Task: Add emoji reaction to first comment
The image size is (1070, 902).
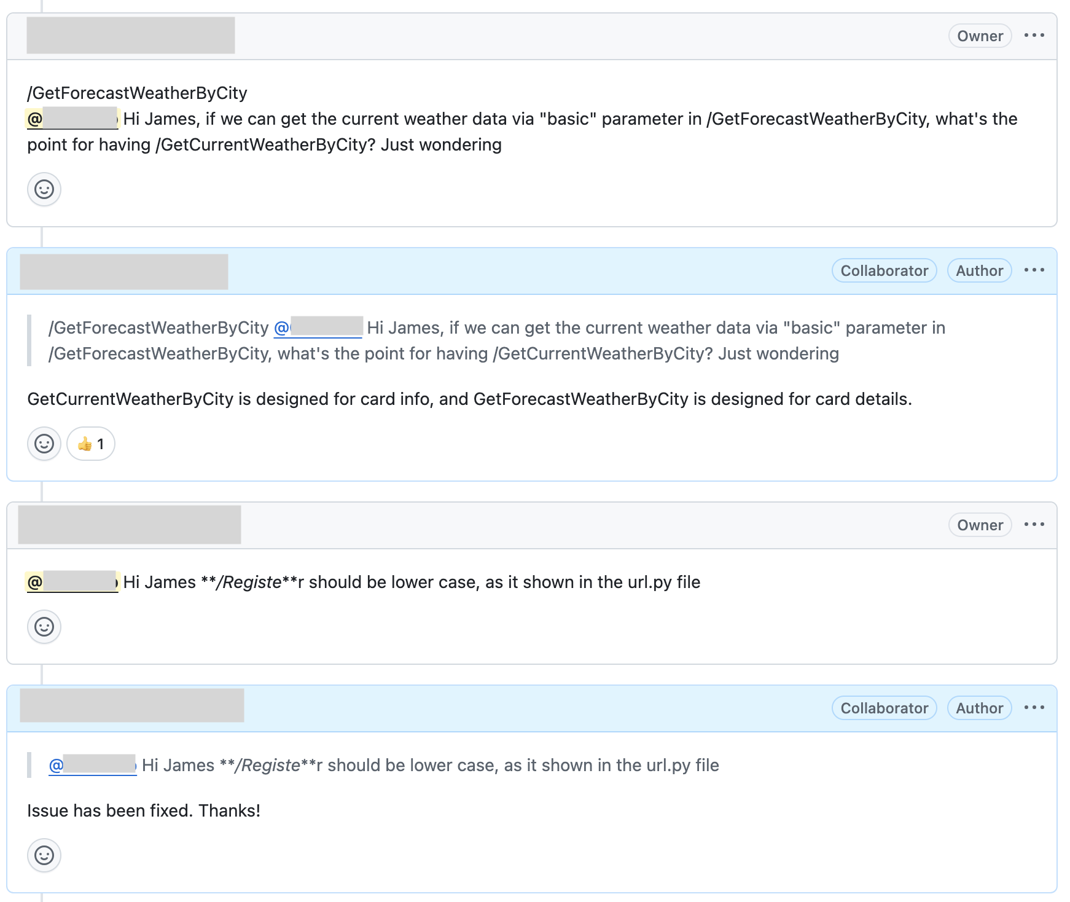Action: (44, 189)
